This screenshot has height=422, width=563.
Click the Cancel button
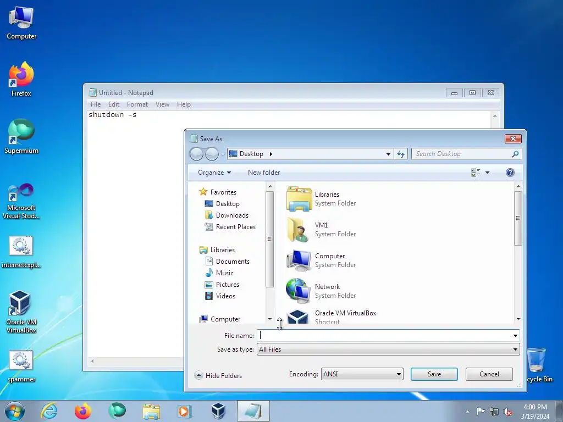(x=489, y=374)
